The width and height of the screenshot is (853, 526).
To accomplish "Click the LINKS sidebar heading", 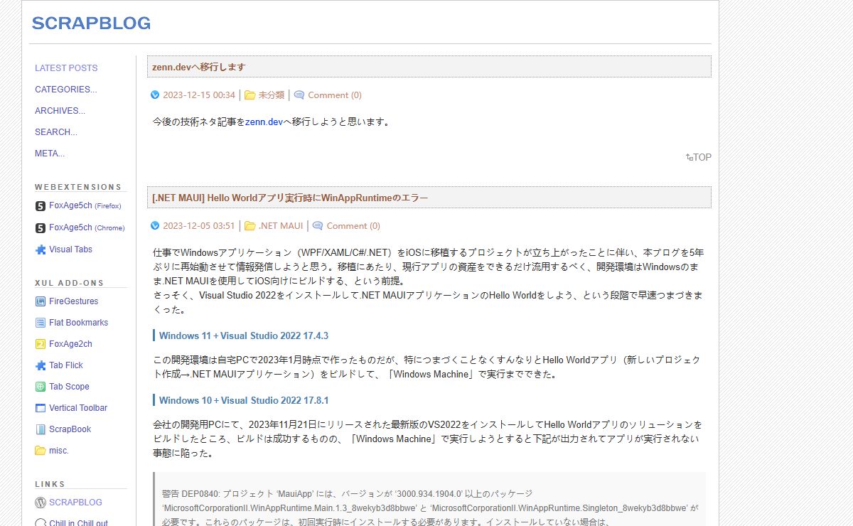I will point(50,484).
